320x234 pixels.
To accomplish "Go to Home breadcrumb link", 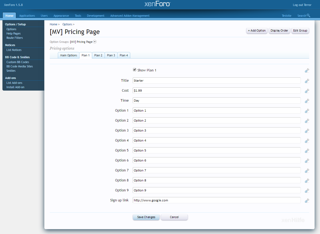I will click(x=54, y=24).
